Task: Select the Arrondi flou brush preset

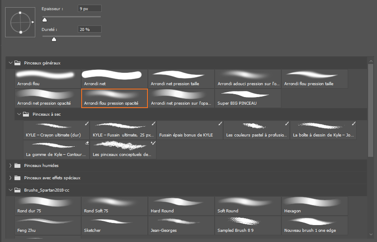Action: (48, 79)
